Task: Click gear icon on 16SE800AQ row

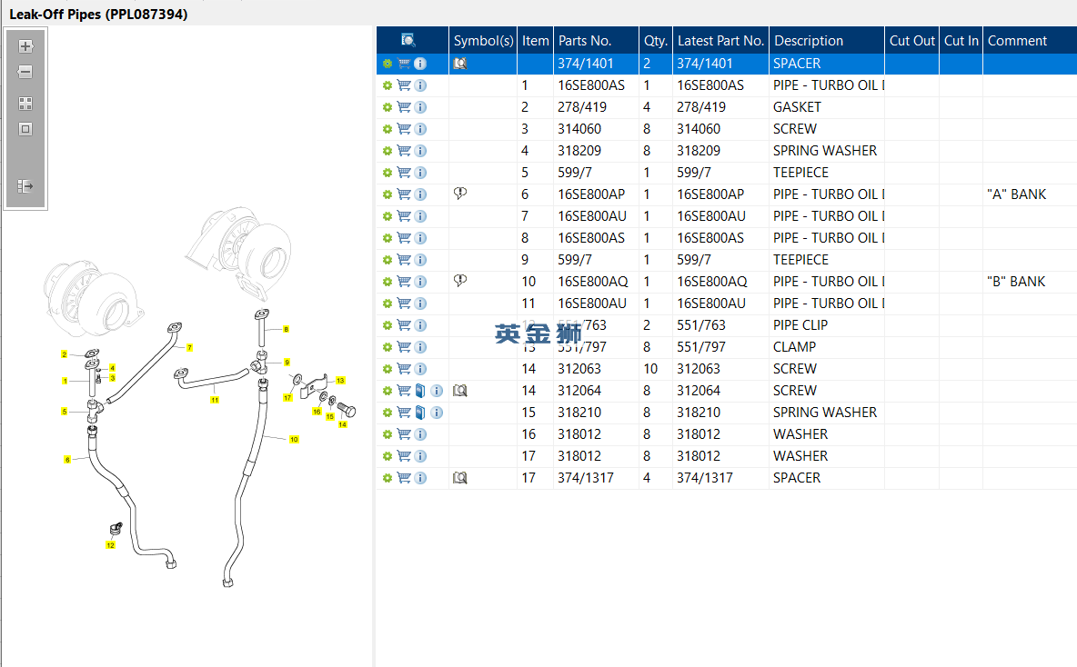Action: (388, 282)
